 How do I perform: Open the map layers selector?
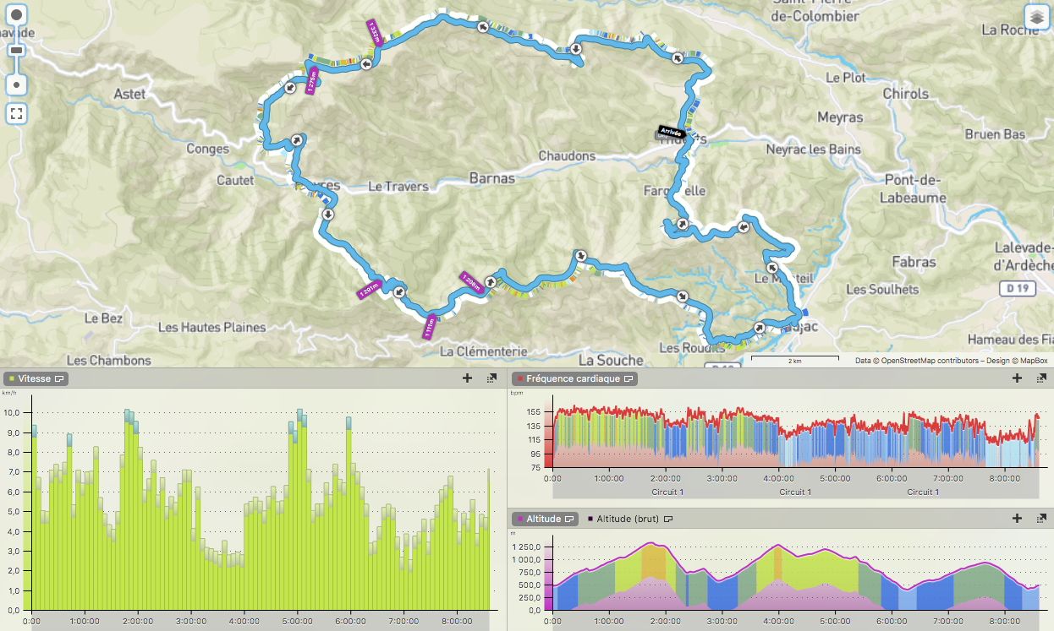point(1036,17)
